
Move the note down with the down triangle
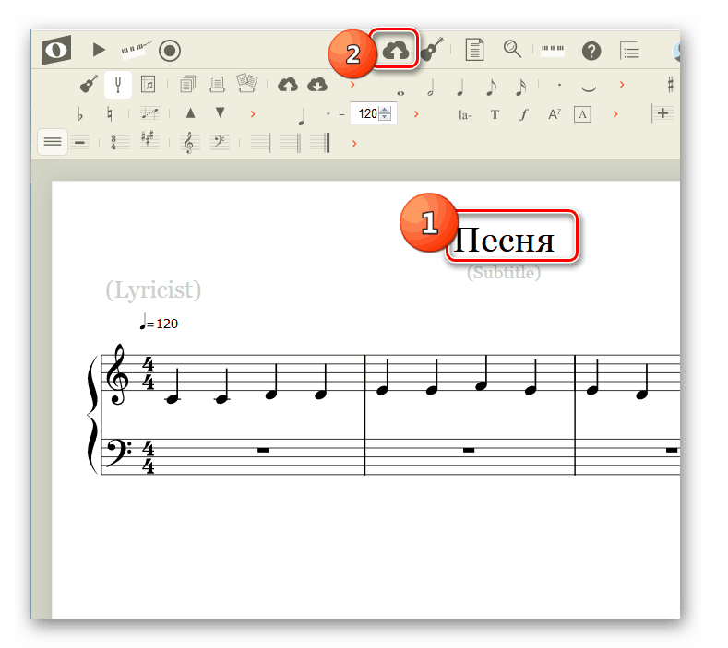tap(221, 112)
